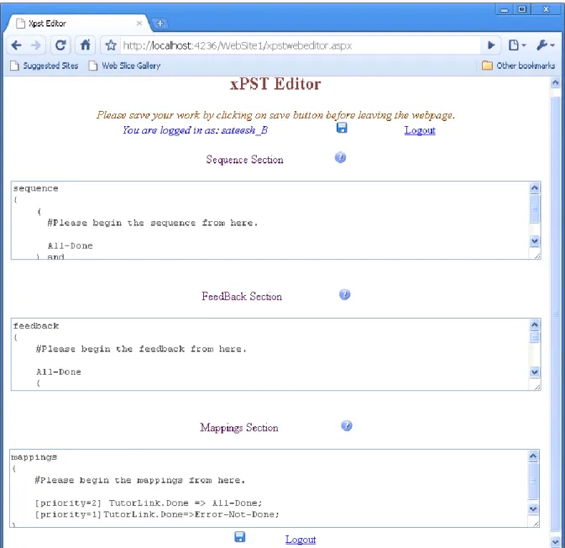Close the browser window
The width and height of the screenshot is (565, 548).
(x=547, y=9)
